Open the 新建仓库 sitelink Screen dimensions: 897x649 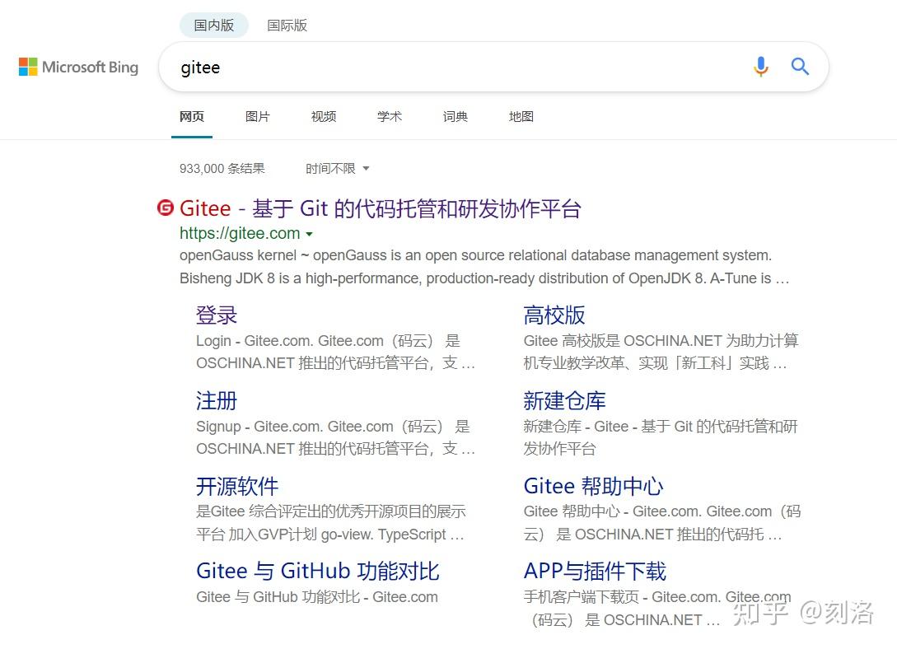[564, 401]
